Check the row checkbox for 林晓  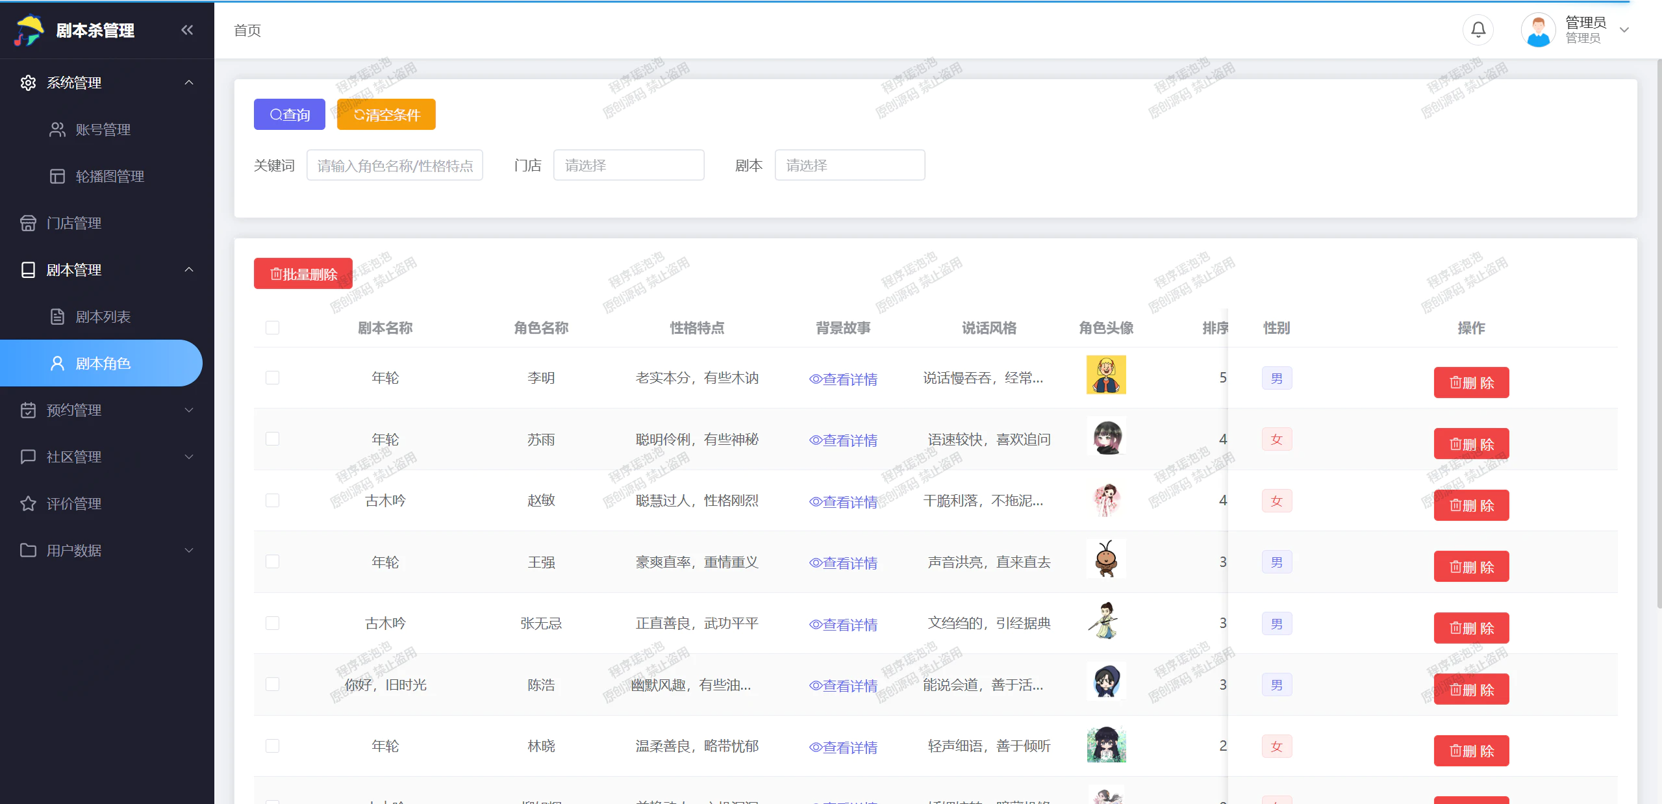point(272,746)
